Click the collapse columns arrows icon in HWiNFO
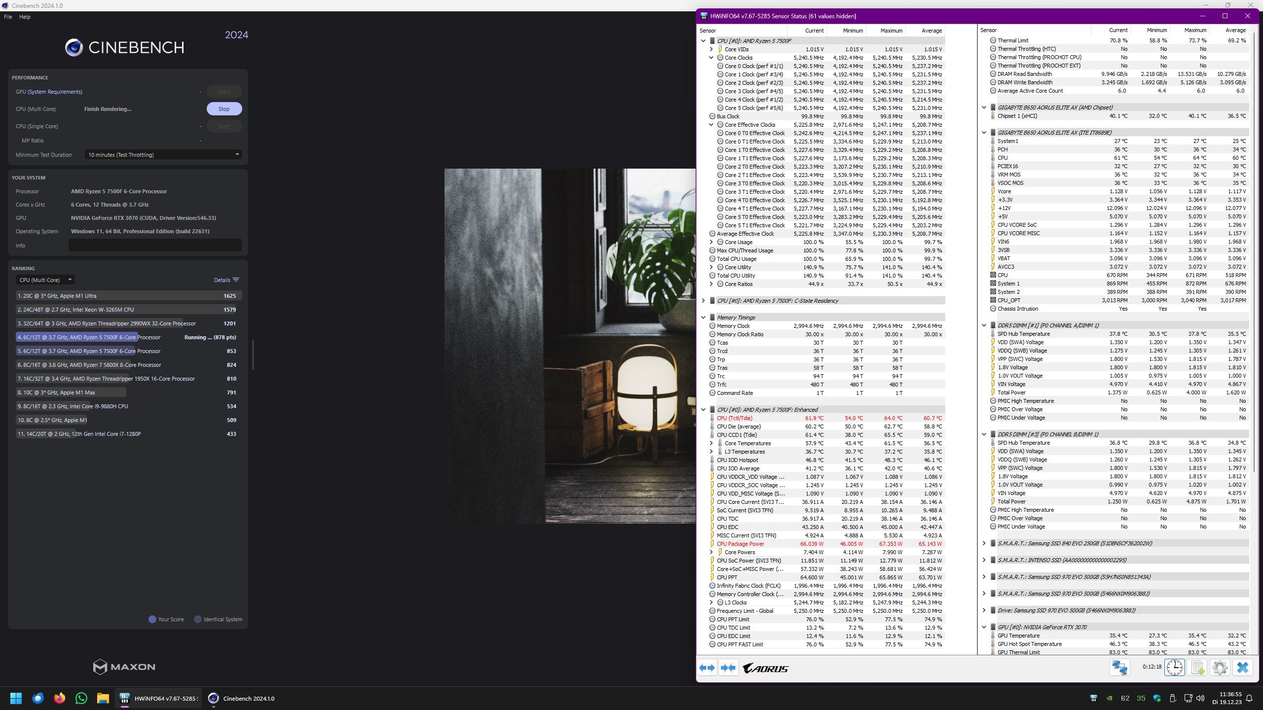Image resolution: width=1263 pixels, height=710 pixels. tap(728, 668)
